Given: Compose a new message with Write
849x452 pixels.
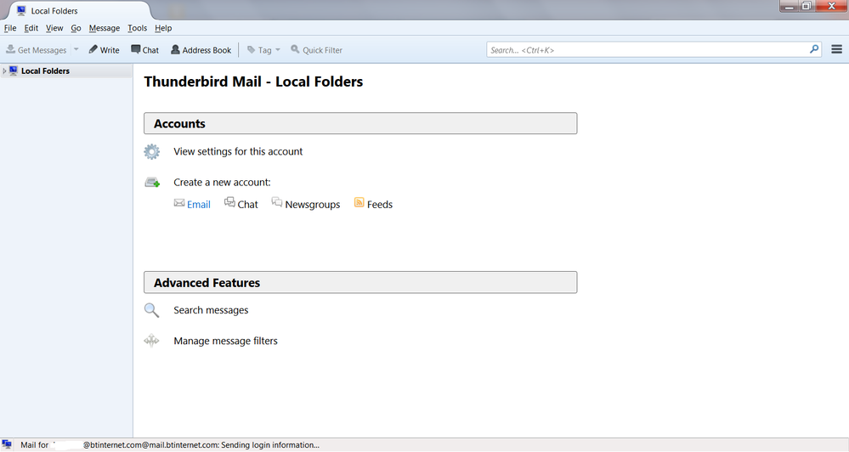Looking at the screenshot, I should tap(104, 50).
